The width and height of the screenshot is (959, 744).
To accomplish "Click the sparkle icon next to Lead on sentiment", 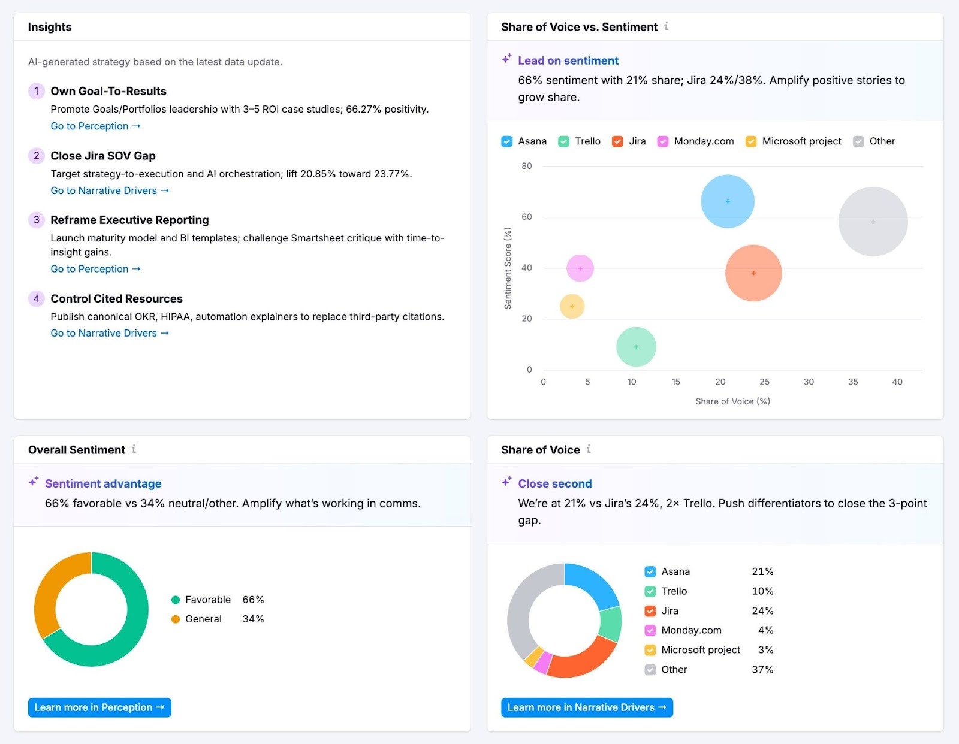I will [x=506, y=59].
